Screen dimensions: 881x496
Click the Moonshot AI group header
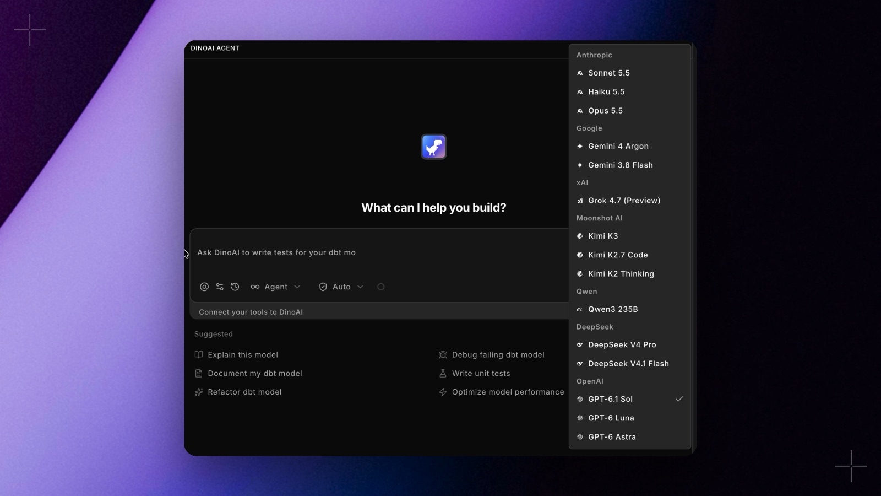[x=600, y=218]
